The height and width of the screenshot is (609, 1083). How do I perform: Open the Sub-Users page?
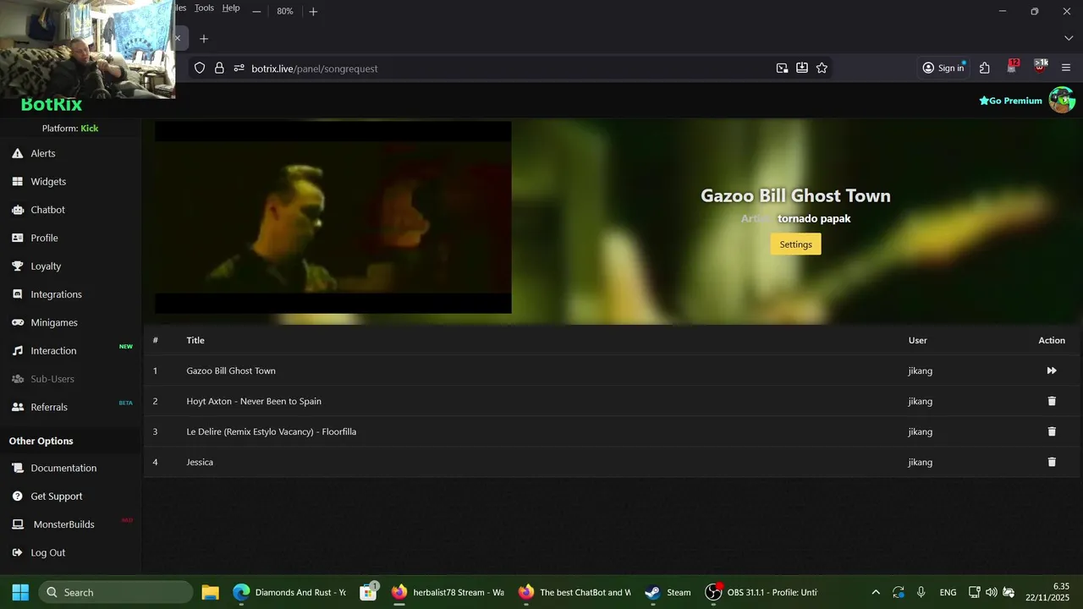(52, 379)
